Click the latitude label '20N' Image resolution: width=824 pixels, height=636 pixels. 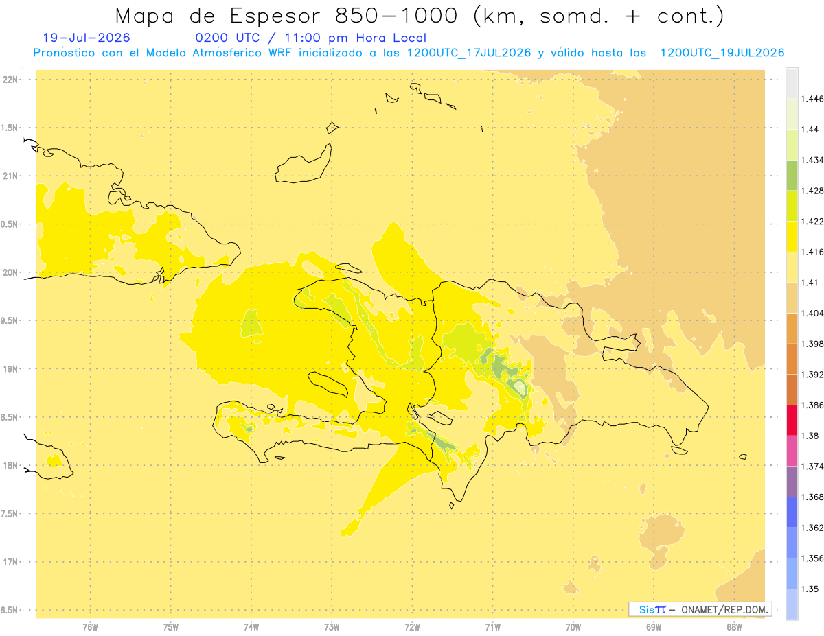pos(10,272)
